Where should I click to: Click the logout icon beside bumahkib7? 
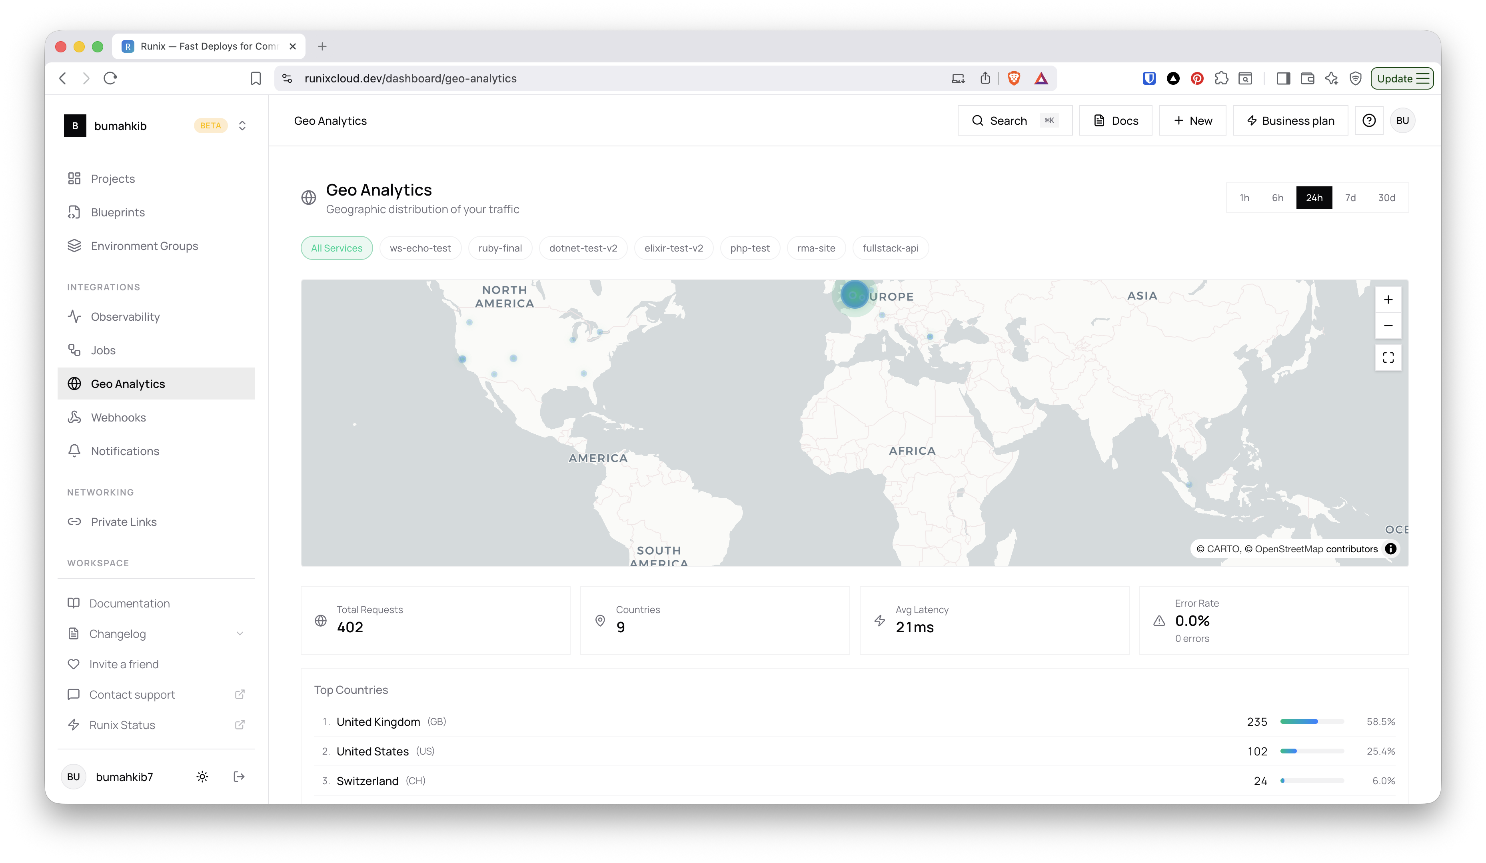(x=239, y=776)
